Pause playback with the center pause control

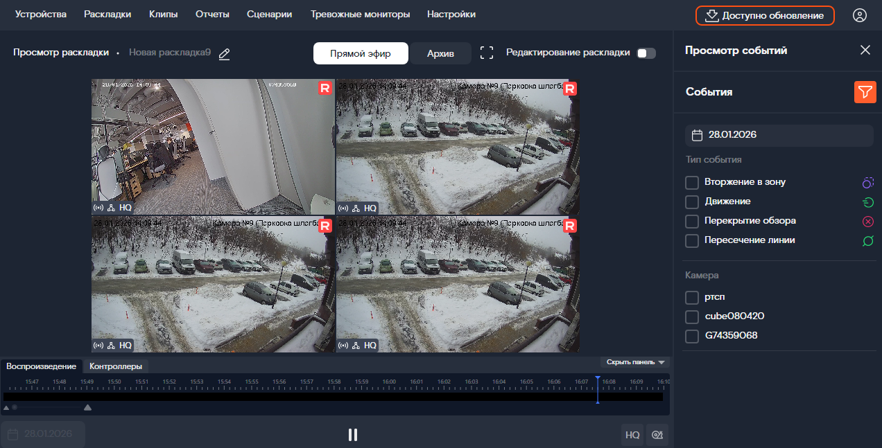353,435
